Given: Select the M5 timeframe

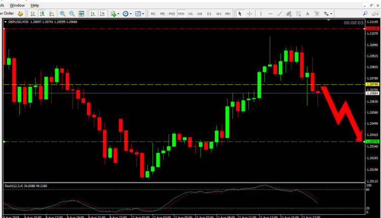Looking at the screenshot, I should click(x=163, y=14).
